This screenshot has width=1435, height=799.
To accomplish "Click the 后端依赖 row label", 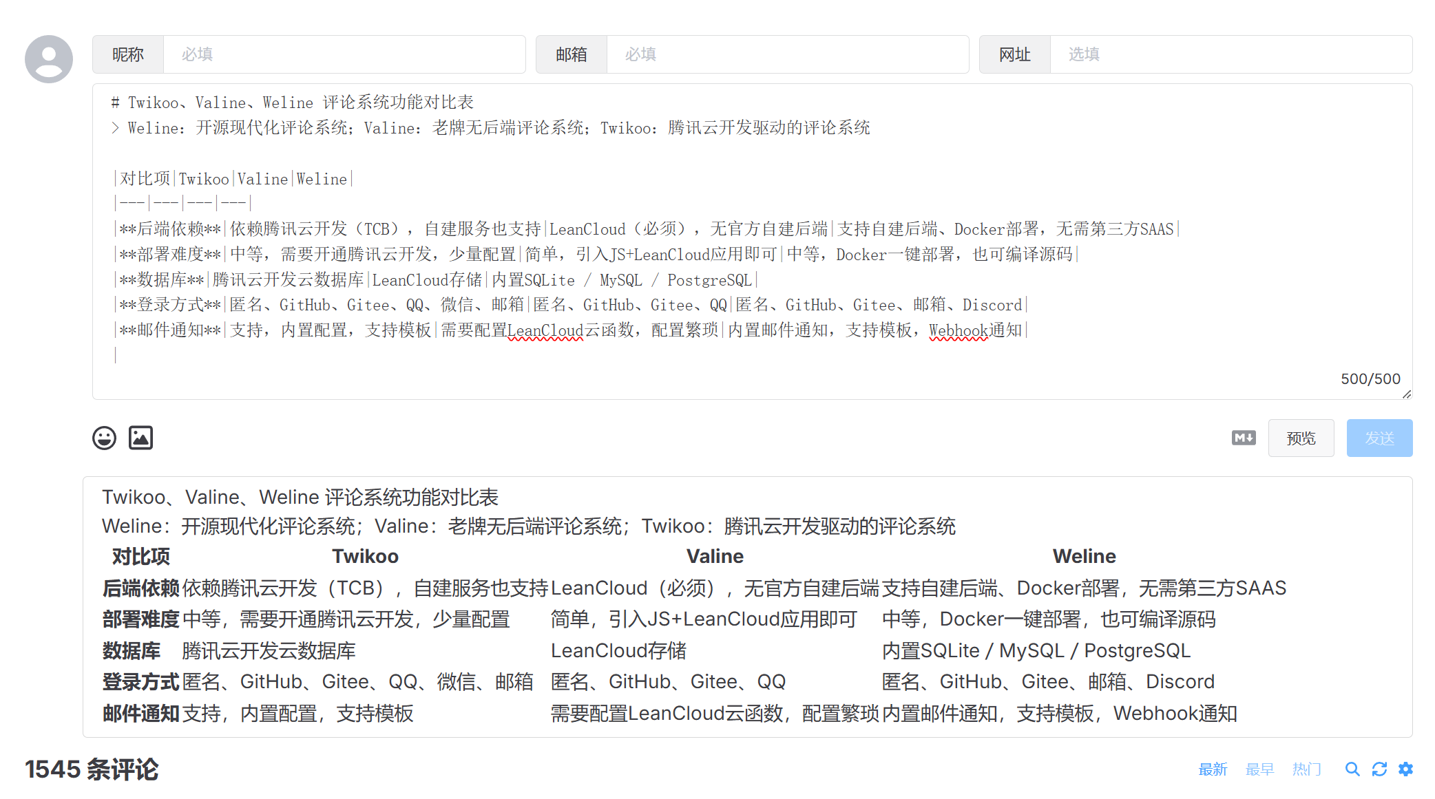I will coord(140,588).
